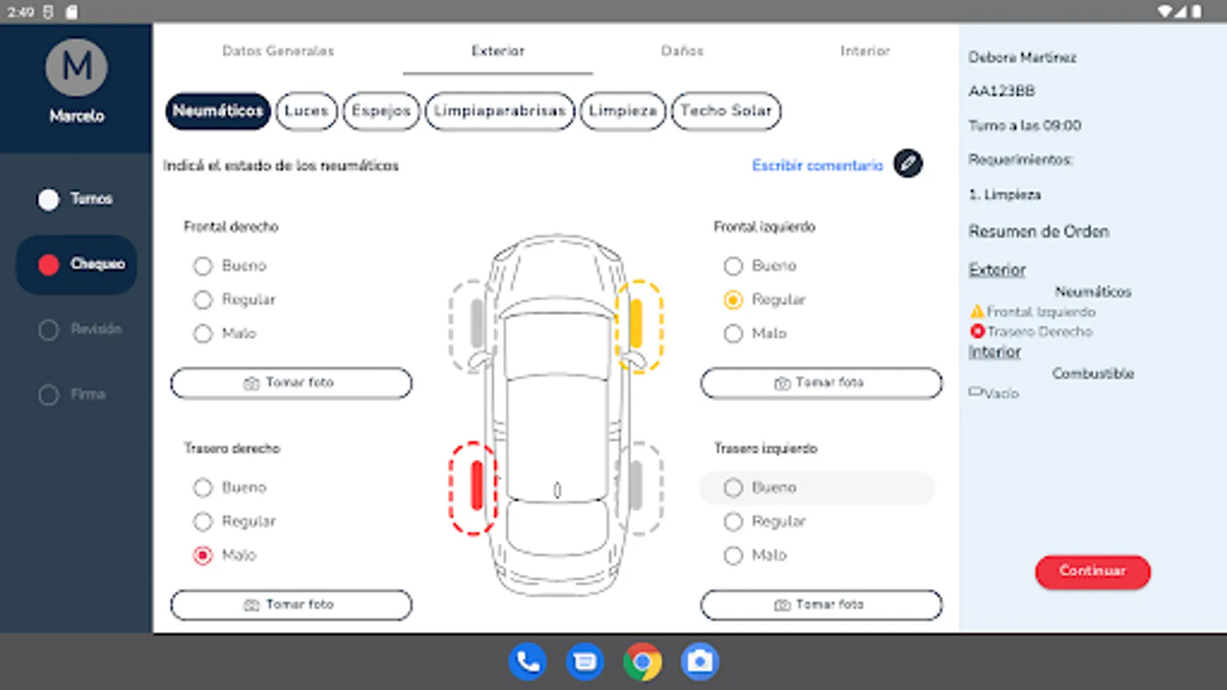The image size is (1227, 690).
Task: Click Escribir comentario link
Action: point(817,165)
